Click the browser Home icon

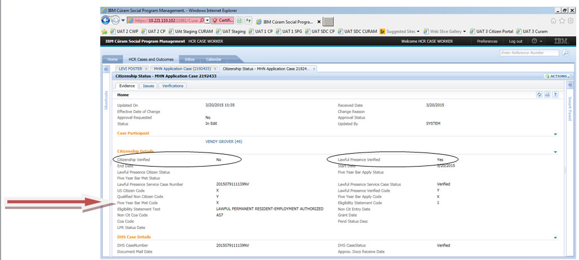pyautogui.click(x=553, y=21)
